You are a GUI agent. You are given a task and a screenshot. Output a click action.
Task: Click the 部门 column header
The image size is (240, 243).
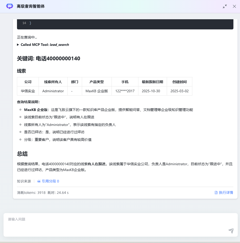pyautogui.click(x=75, y=82)
